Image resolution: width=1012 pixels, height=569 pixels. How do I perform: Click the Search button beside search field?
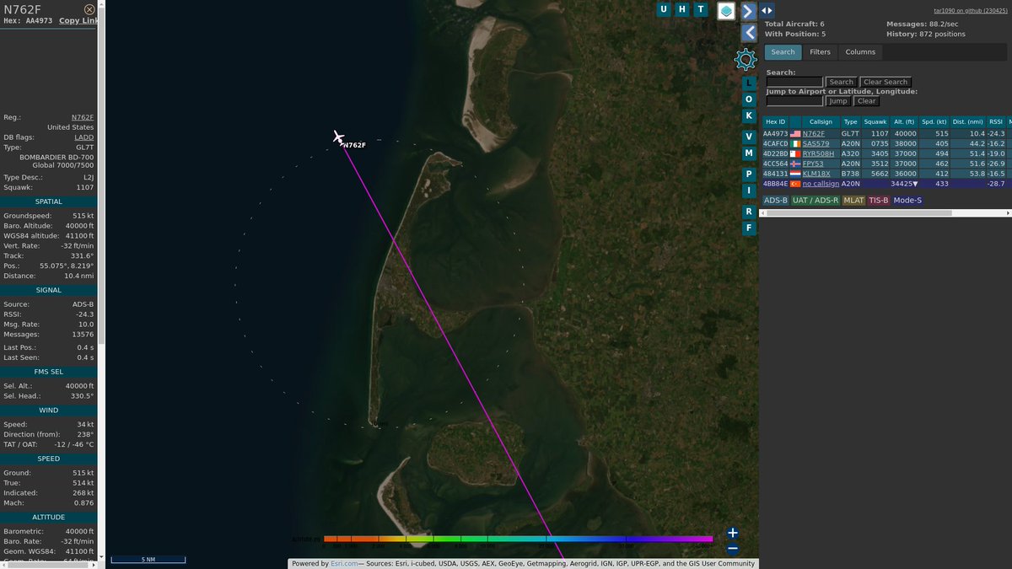(x=841, y=82)
